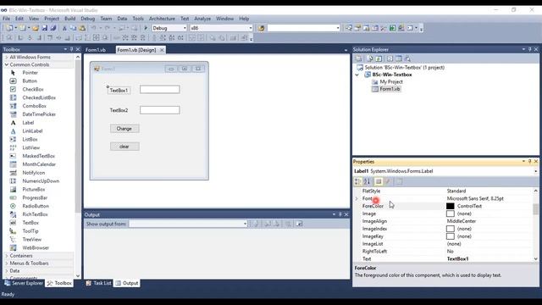This screenshot has width=542, height=305.
Task: Toggle Categorized view in Properties panel
Action: click(x=357, y=181)
